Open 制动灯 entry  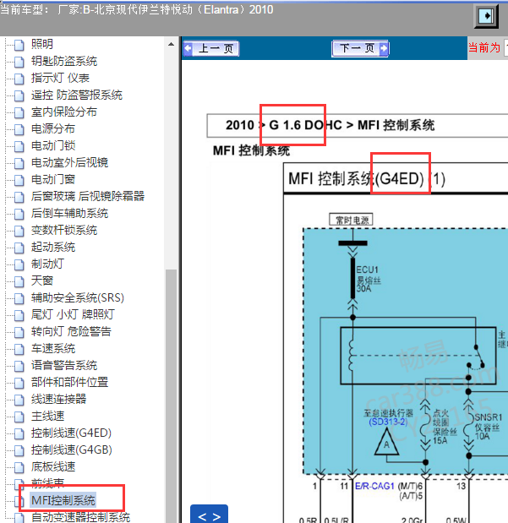coord(47,264)
